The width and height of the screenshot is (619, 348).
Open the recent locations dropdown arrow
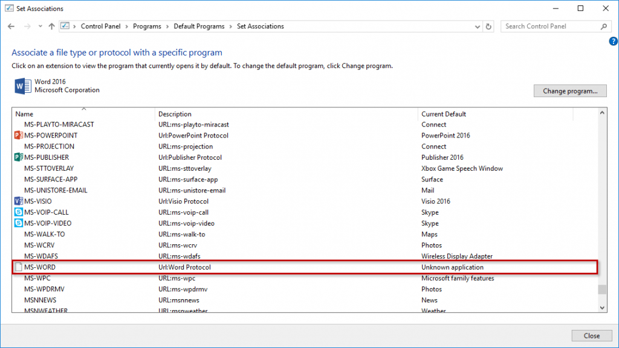40,27
